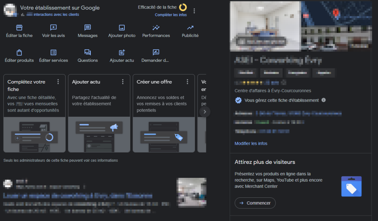The height and width of the screenshot is (221, 378).
Task: Open Éditer services
Action: 53,52
